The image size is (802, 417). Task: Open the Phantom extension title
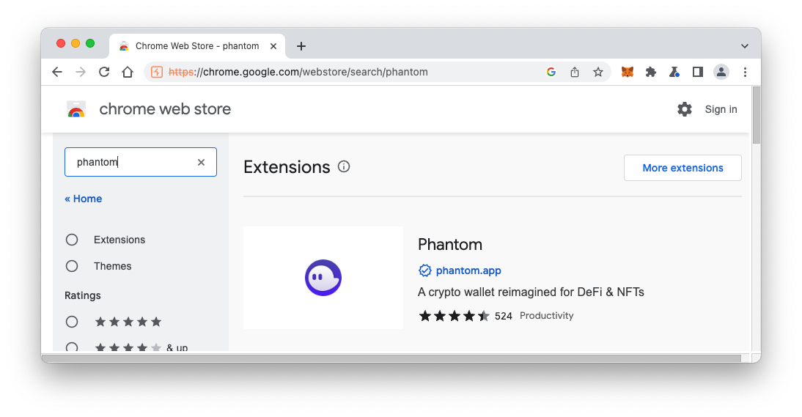tap(450, 244)
